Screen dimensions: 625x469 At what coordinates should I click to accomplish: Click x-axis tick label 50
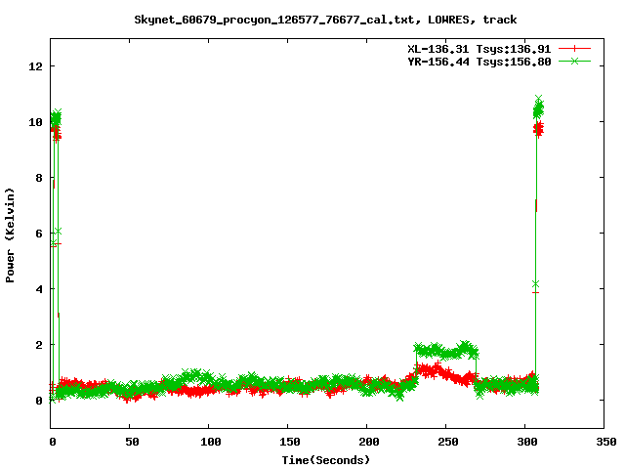coord(132,442)
